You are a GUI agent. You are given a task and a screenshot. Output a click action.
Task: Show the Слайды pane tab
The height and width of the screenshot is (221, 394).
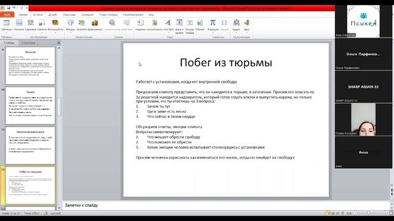click(x=9, y=43)
